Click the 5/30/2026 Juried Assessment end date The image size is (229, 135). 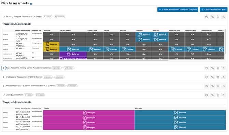pos(40,95)
